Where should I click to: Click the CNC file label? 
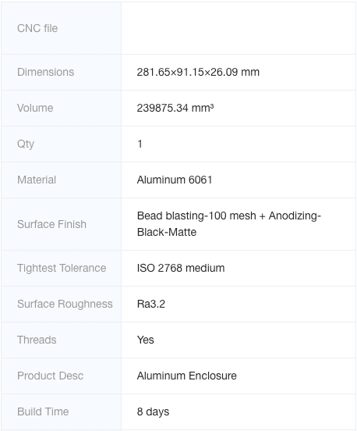pyautogui.click(x=37, y=28)
